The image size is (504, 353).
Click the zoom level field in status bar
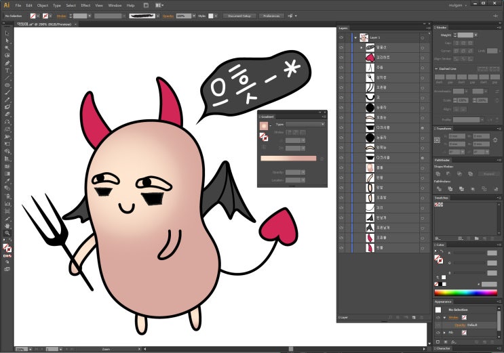(x=22, y=349)
